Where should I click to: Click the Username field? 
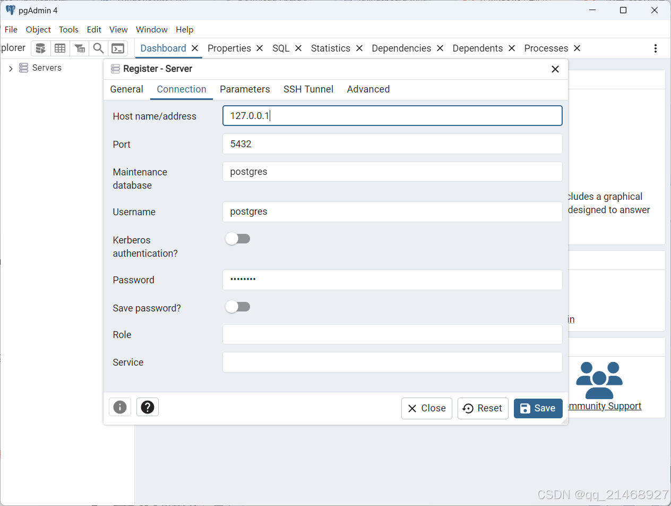point(392,212)
